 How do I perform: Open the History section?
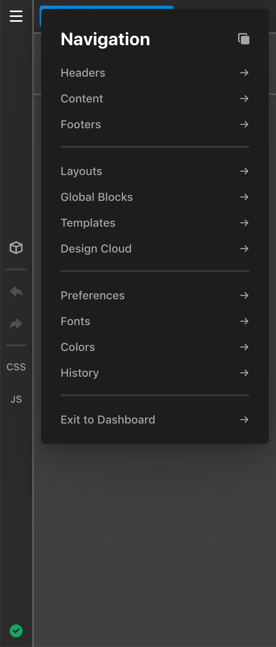[x=79, y=373]
